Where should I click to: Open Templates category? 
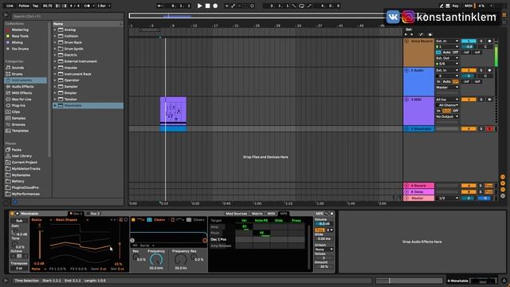click(20, 131)
